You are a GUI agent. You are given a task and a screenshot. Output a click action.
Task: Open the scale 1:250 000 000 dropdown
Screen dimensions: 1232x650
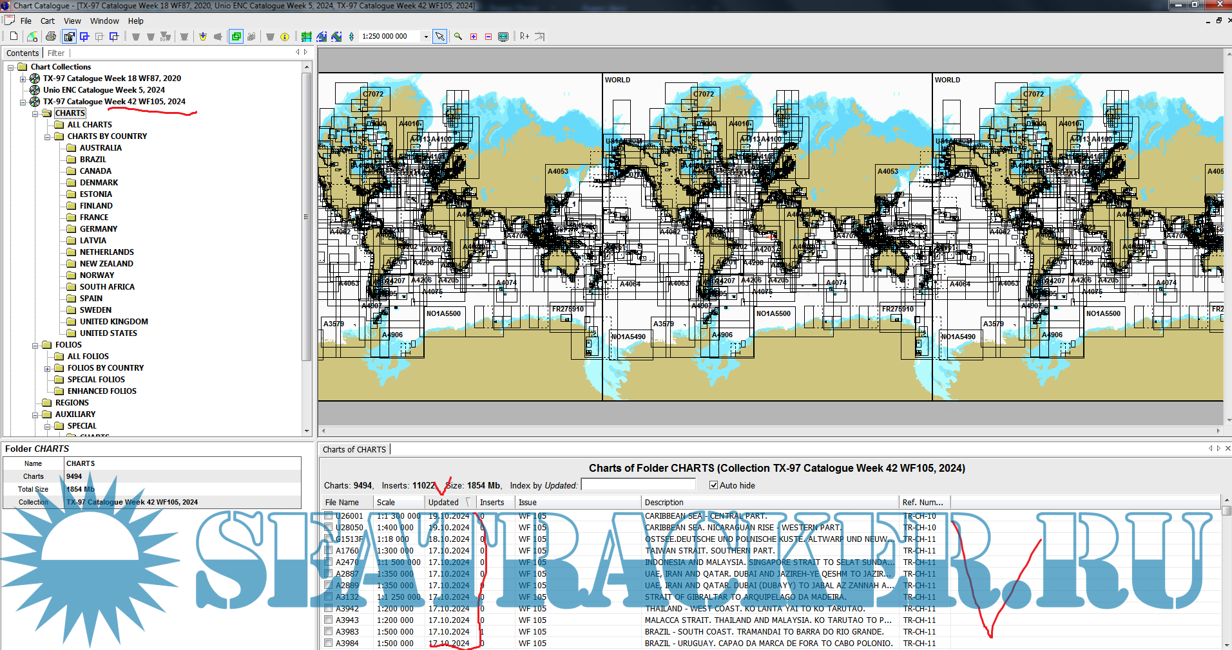(426, 37)
